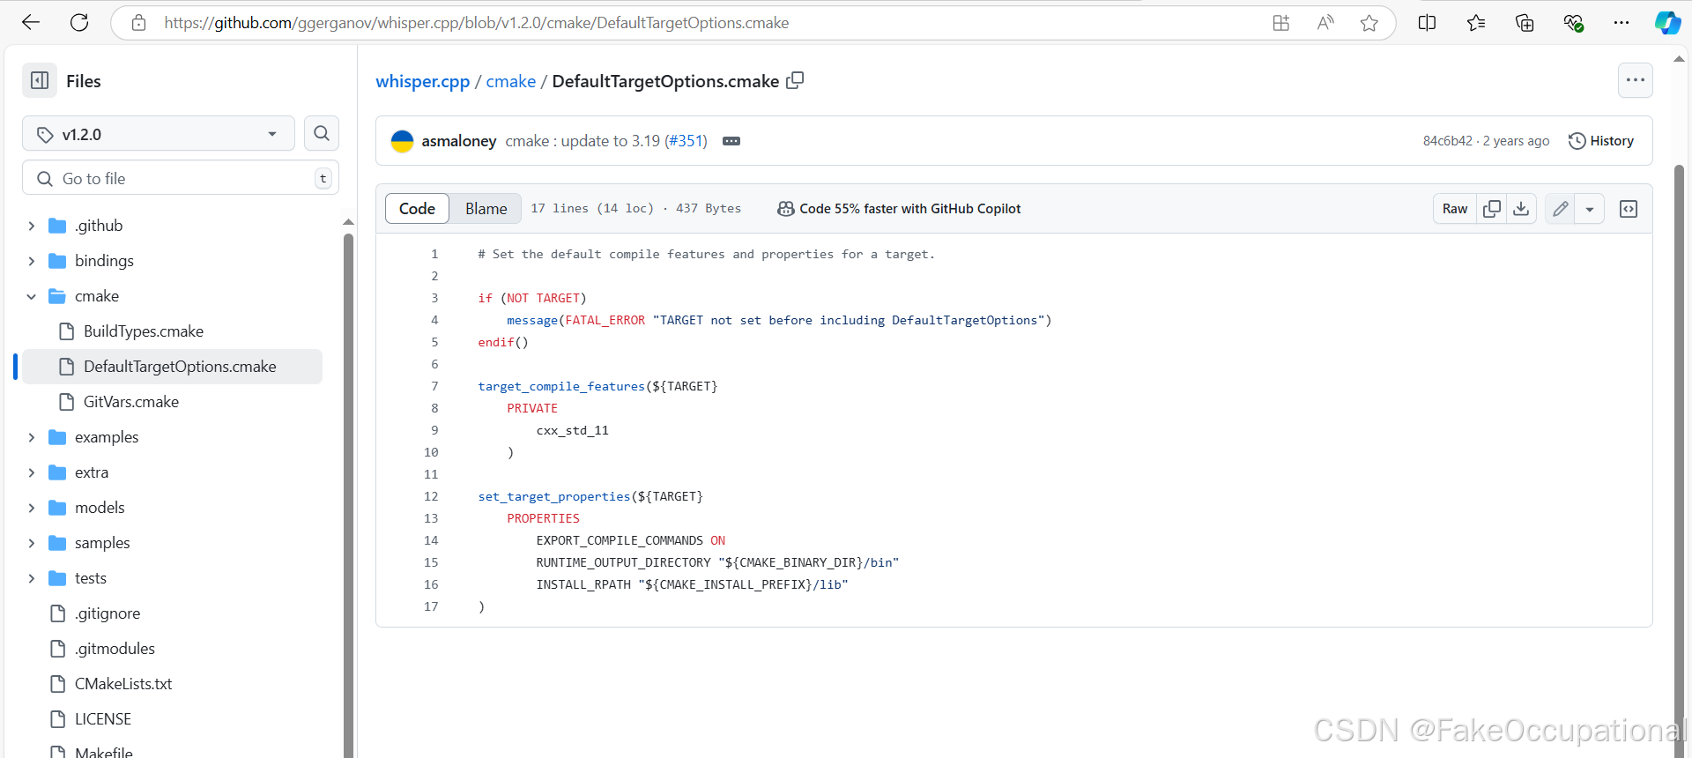Viewport: 1692px width, 758px height.
Task: View site information lock icon
Action: [138, 23]
